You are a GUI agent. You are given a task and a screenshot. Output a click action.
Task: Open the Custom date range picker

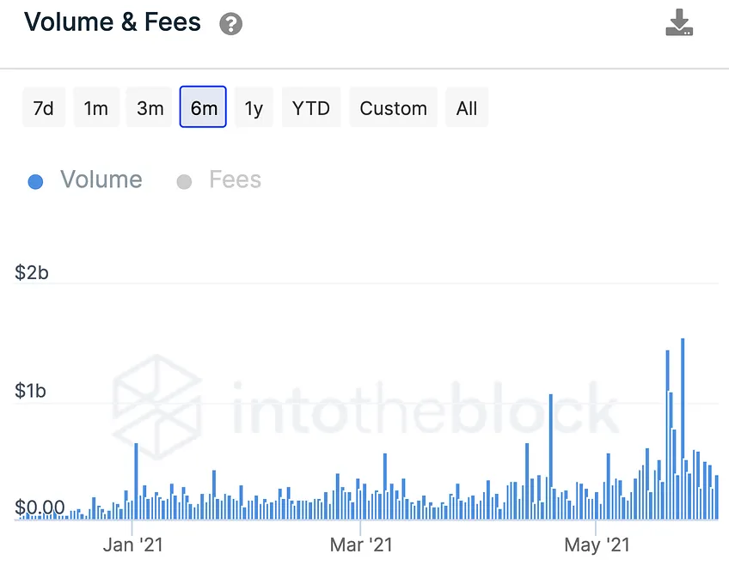[394, 107]
